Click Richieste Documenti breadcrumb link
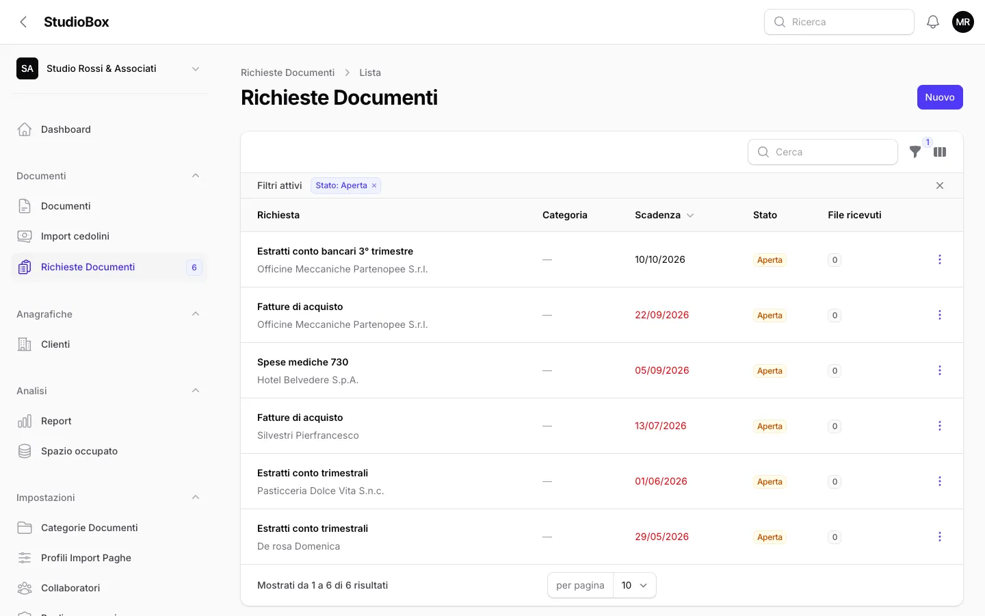Screen dimensions: 985x616 coord(287,73)
